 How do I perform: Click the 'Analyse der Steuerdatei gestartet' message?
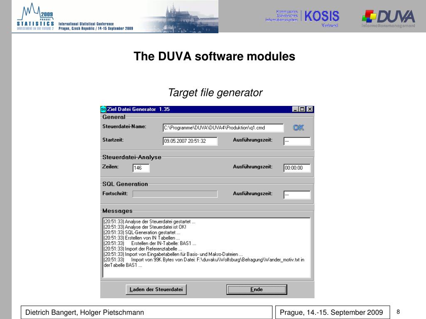(149, 222)
